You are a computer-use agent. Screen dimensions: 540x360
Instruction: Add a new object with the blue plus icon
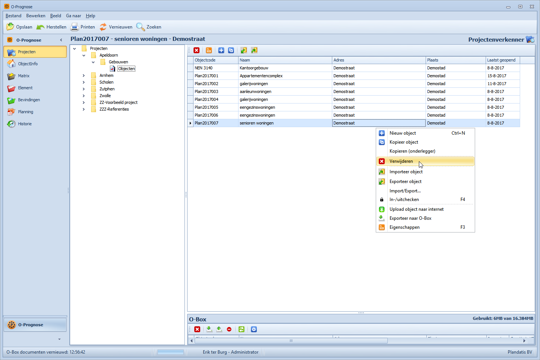tap(221, 50)
